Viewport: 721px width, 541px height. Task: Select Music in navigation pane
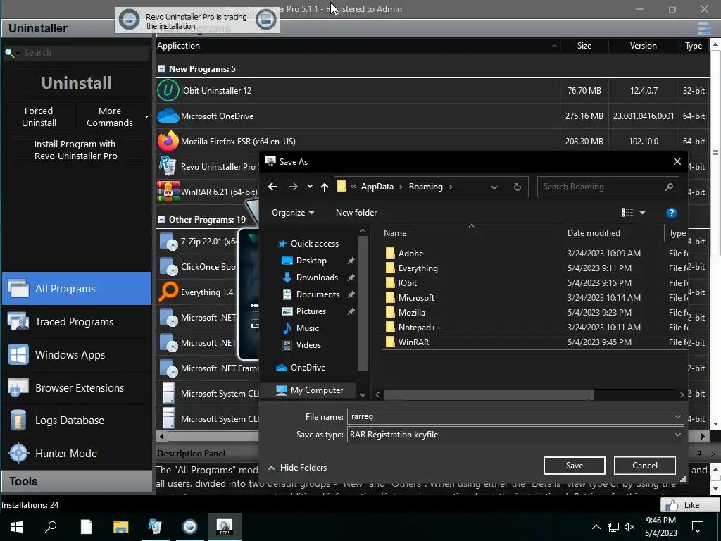click(307, 328)
